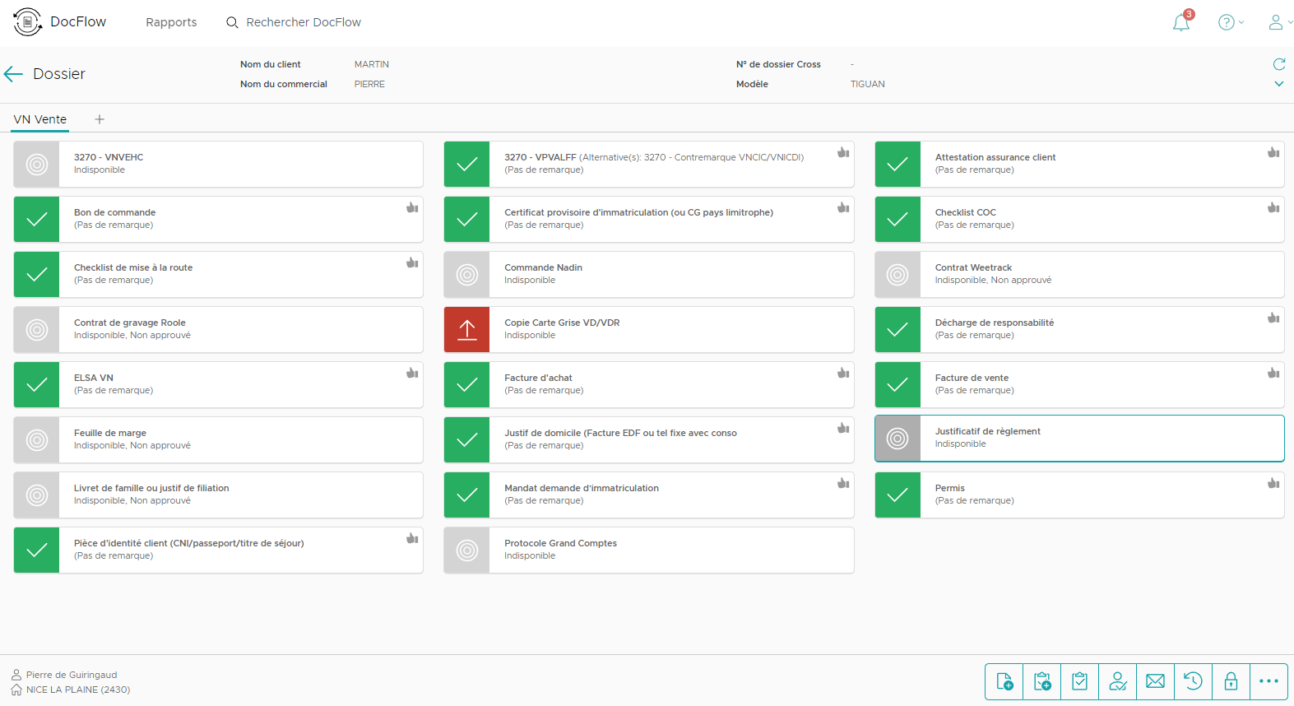Open Livret de famille ou justif de filiation
Screen dimensions: 1294x706
pyautogui.click(x=218, y=495)
